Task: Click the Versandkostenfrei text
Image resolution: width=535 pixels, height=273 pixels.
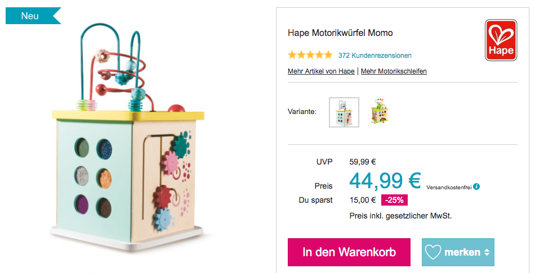Action: click(x=449, y=187)
